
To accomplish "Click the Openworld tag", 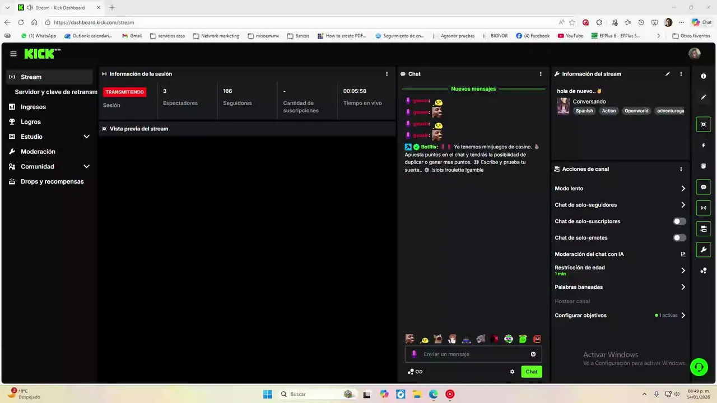I will (x=636, y=111).
